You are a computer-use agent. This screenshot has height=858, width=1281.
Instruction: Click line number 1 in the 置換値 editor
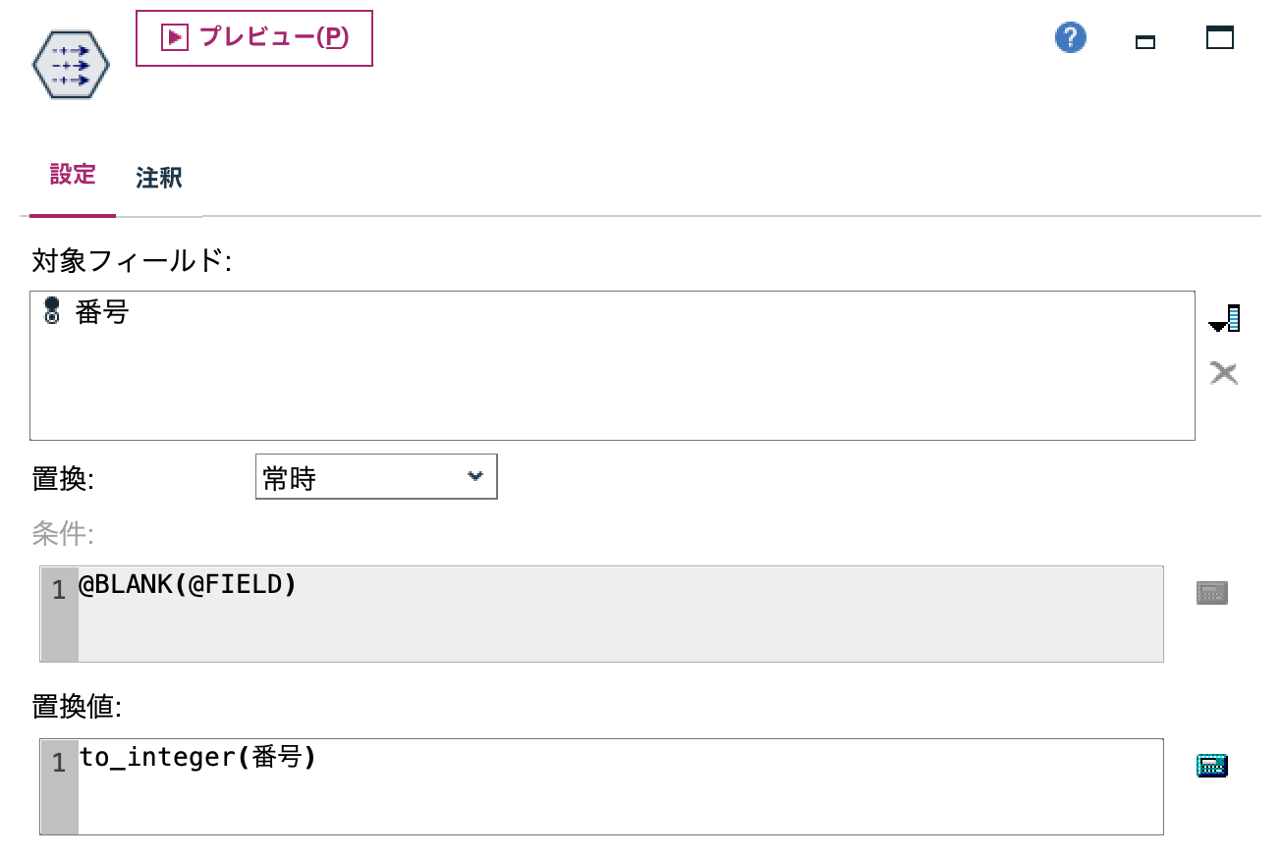57,763
